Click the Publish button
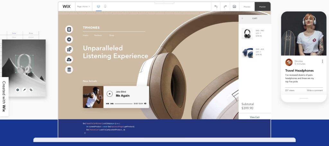The width and height of the screenshot is (329, 146). pos(262,7)
